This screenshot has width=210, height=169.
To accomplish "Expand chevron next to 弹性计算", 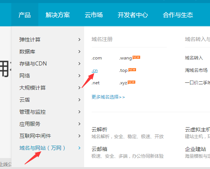I will tap(79, 40).
